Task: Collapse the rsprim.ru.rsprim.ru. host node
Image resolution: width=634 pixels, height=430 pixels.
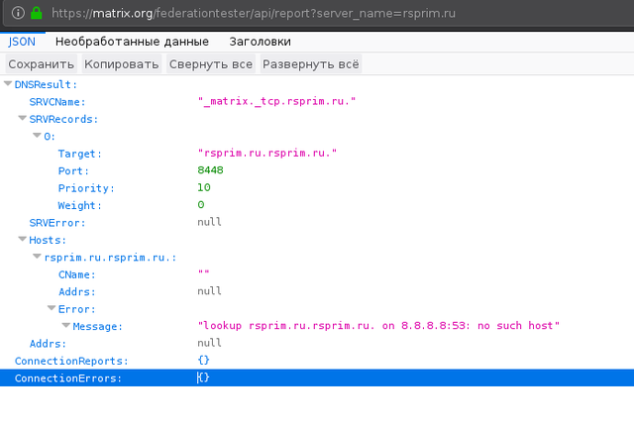Action: pyautogui.click(x=37, y=257)
